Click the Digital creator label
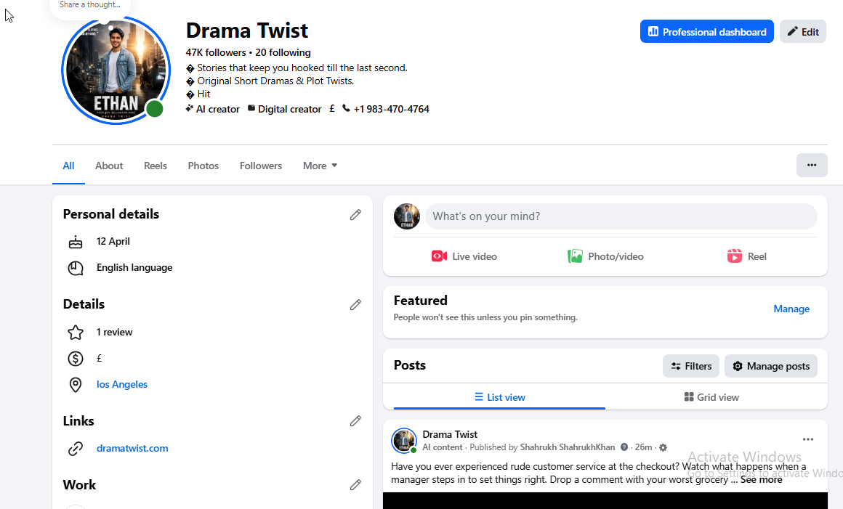Image resolution: width=843 pixels, height=509 pixels. click(x=289, y=109)
